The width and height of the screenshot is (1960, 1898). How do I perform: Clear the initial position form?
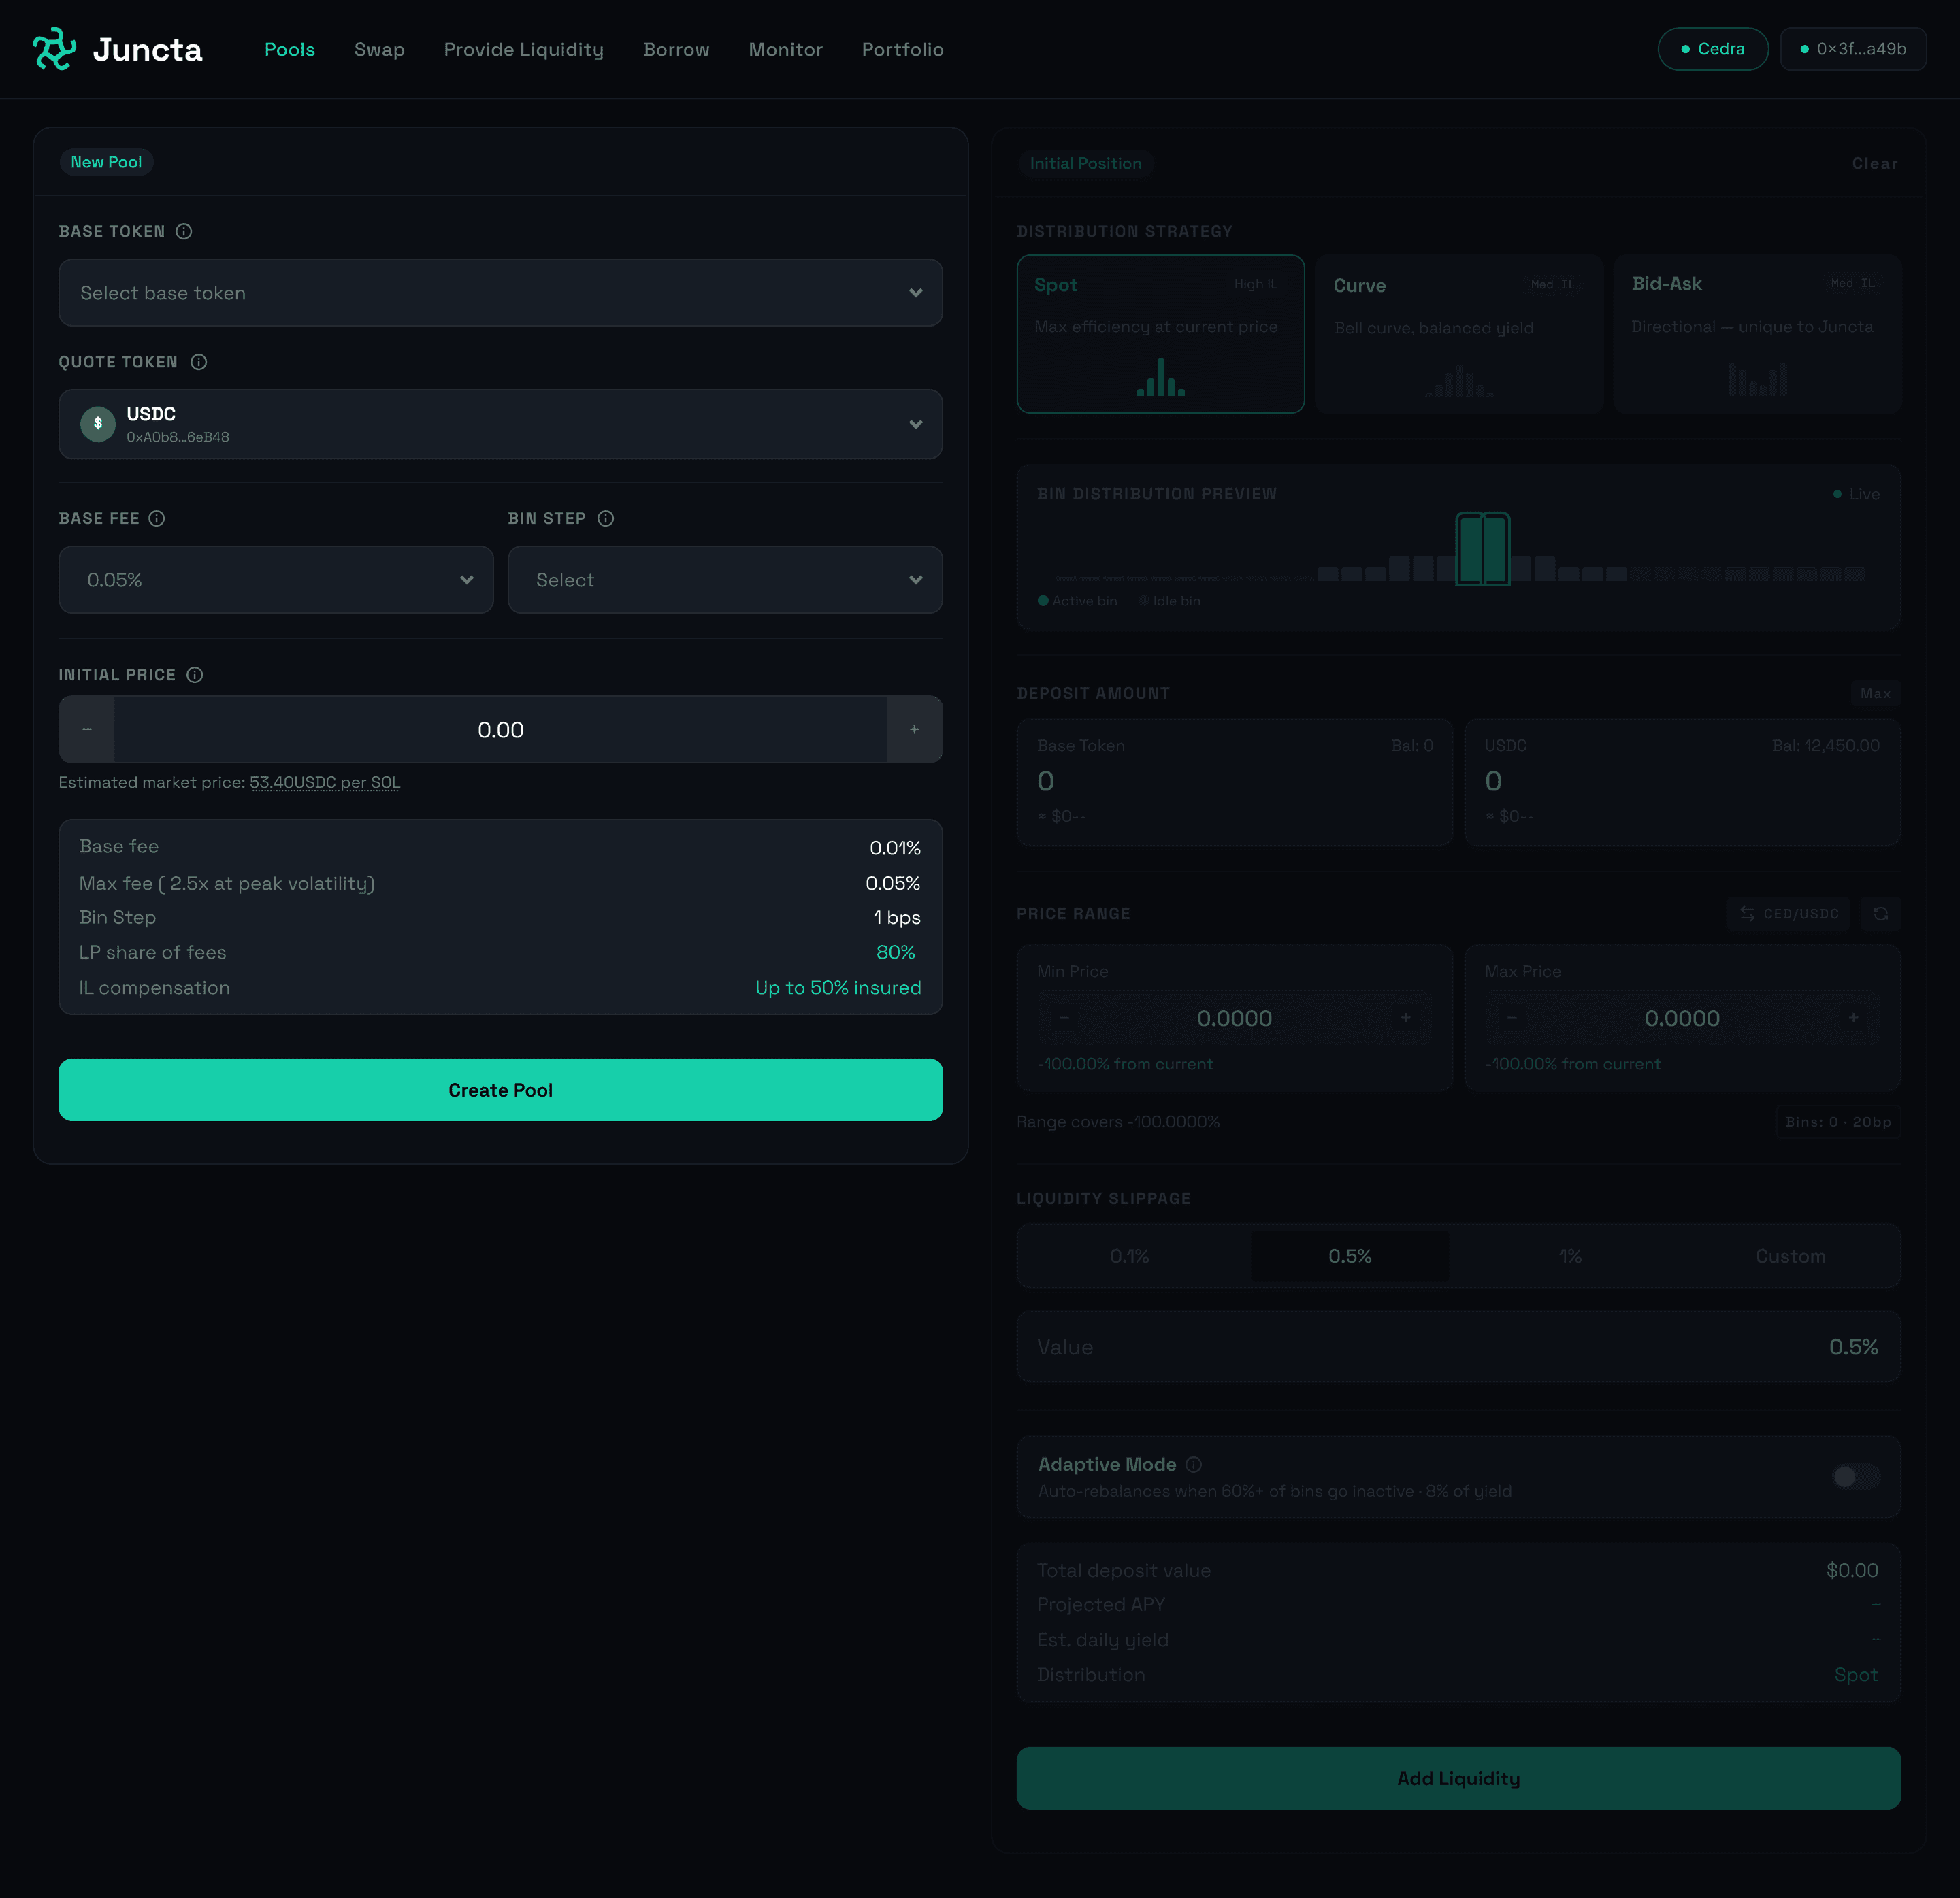pos(1875,164)
